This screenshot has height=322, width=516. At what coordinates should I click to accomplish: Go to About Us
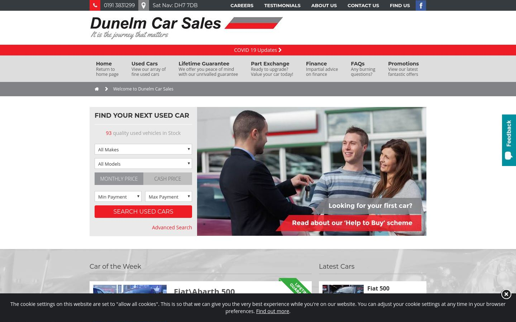[324, 5]
